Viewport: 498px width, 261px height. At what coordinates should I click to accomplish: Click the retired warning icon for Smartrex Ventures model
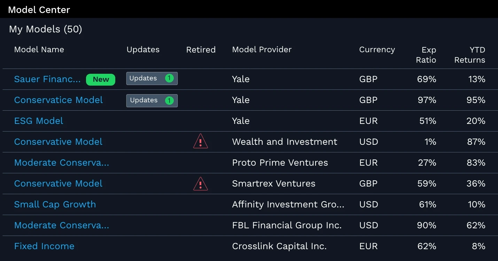(201, 183)
